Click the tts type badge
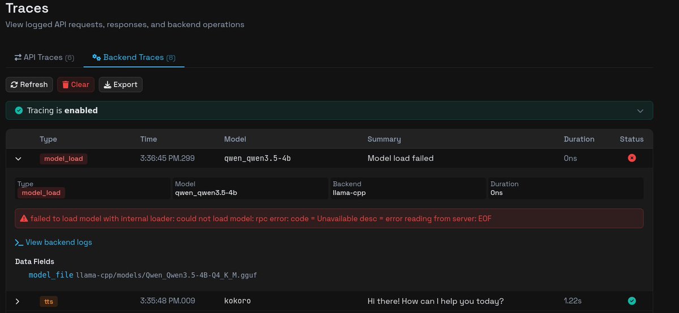The height and width of the screenshot is (313, 679). click(x=49, y=301)
